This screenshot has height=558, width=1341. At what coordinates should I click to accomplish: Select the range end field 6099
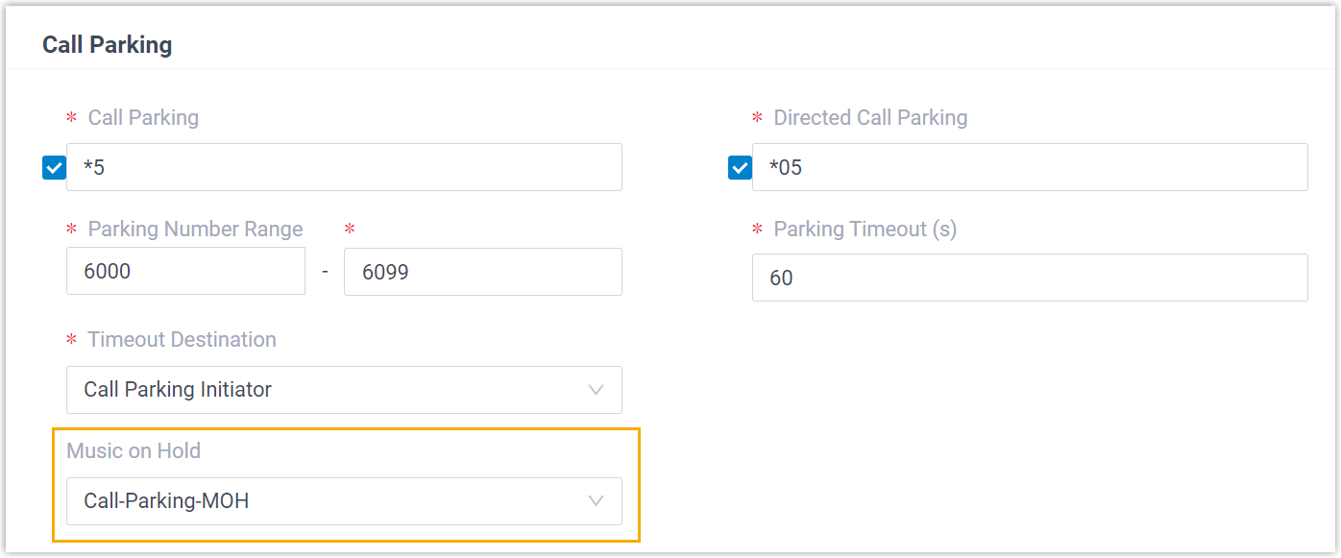click(482, 272)
